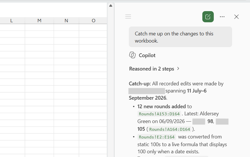Select column N header
The height and width of the screenshot is (157, 250).
66,20
